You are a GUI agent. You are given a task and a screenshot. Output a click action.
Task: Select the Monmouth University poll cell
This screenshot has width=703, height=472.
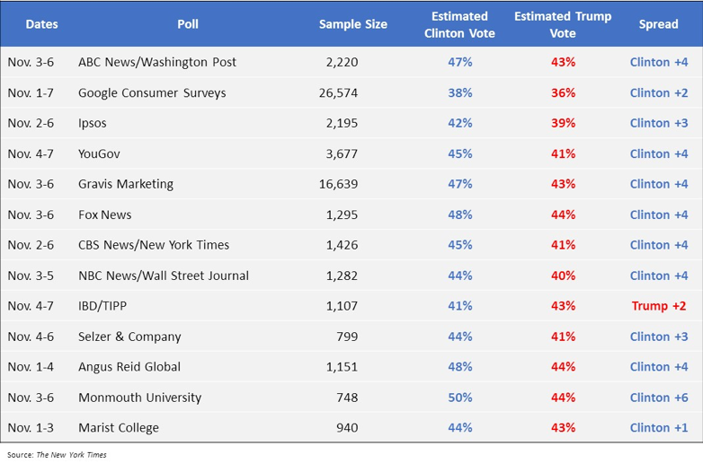139,398
